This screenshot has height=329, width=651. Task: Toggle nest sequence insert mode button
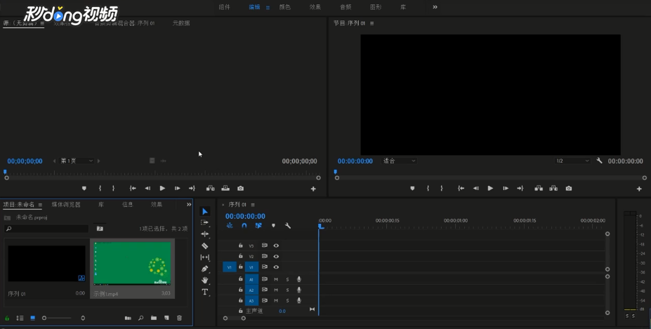tap(230, 226)
